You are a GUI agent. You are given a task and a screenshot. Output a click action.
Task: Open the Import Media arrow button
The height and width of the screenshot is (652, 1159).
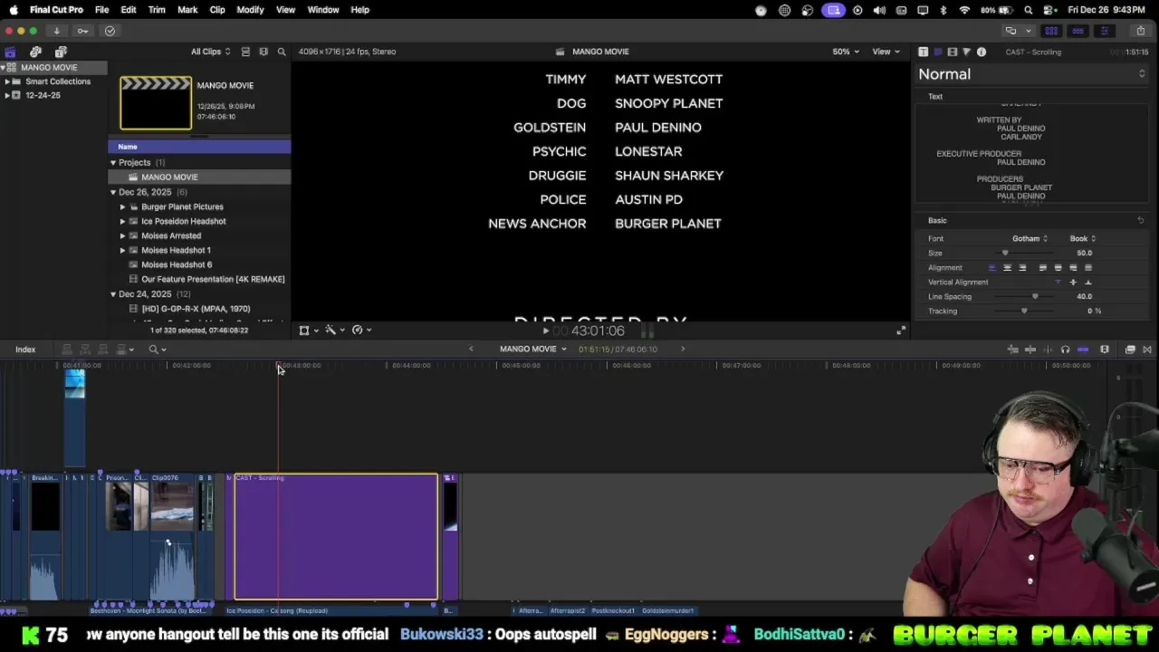(56, 31)
